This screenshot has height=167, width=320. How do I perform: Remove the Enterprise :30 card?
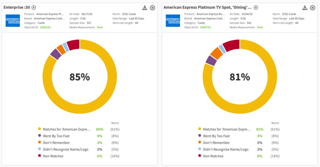point(152,7)
